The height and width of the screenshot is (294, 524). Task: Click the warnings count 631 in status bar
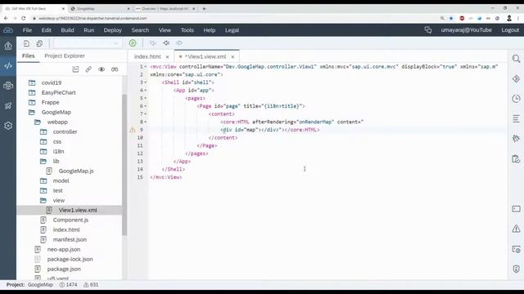click(x=91, y=285)
